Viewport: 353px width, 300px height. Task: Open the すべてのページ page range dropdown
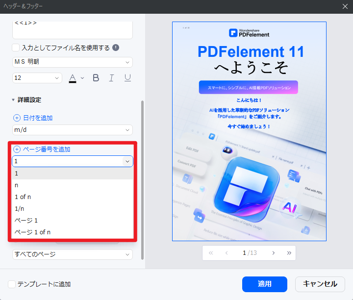[73, 254]
